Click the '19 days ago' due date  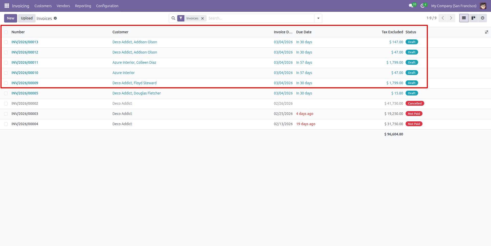click(x=306, y=124)
